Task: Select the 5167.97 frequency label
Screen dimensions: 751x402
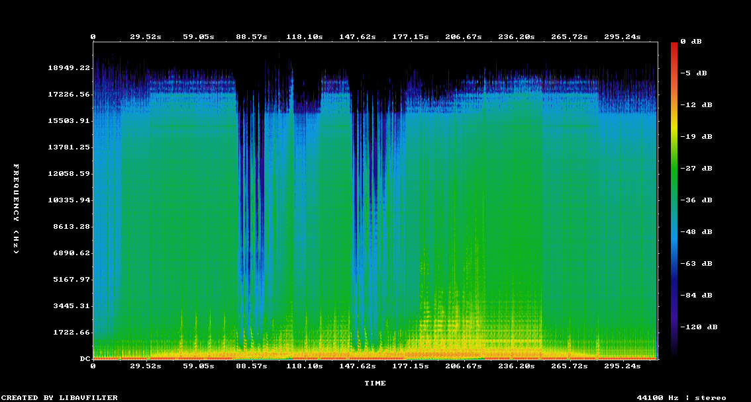Action: pos(72,279)
